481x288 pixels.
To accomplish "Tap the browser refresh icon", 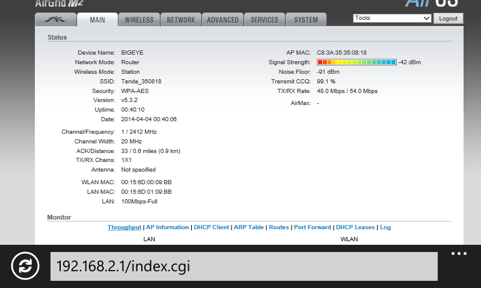I will (x=25, y=266).
